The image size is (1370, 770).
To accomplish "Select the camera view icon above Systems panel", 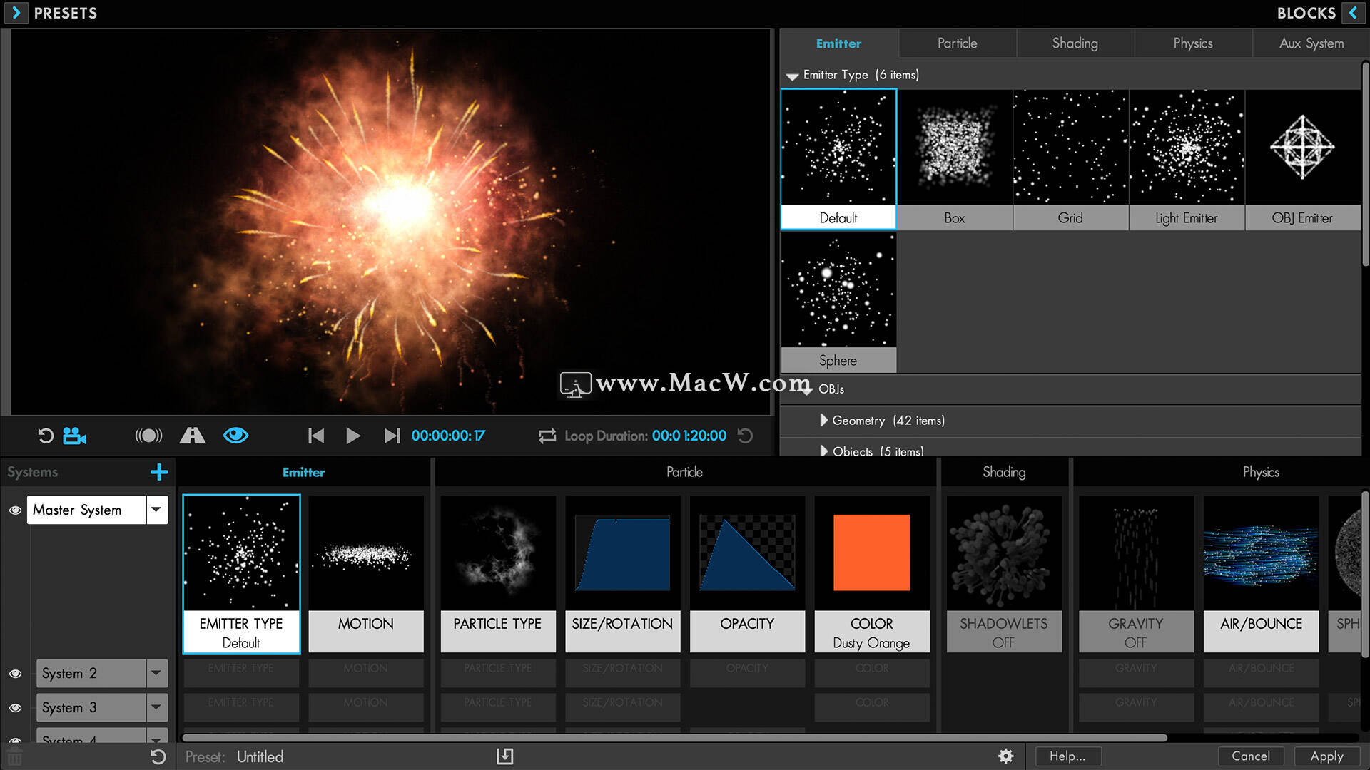I will click(75, 436).
